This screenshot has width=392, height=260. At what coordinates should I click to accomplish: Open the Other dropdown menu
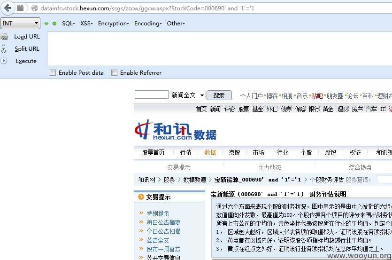click(176, 24)
